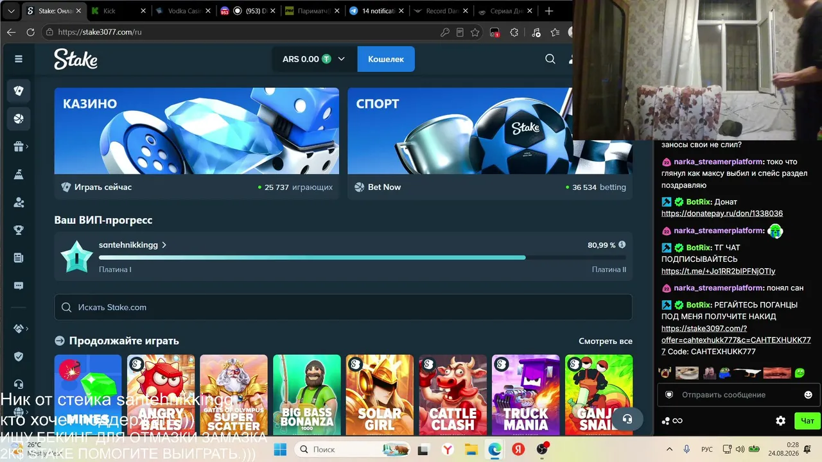Viewport: 822px width, 462px height.
Task: Open reader mode icon in address bar
Action: pos(460,32)
